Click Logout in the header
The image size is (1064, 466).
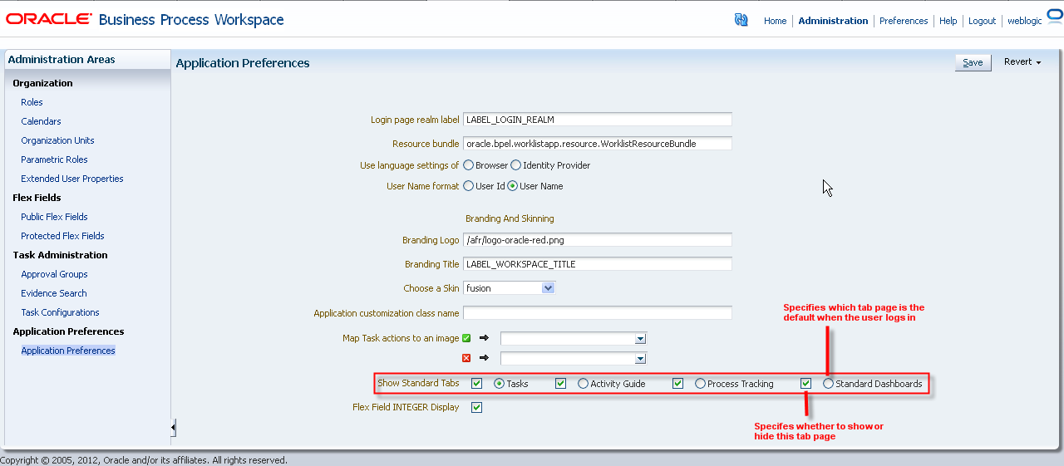(982, 21)
